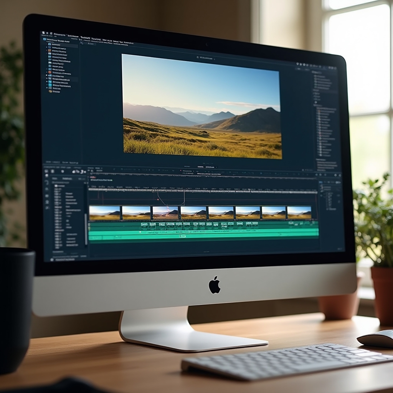Image resolution: width=393 pixels, height=393 pixels.
Task: Toggle the white bullet next to a project list item
Action: [46, 75]
